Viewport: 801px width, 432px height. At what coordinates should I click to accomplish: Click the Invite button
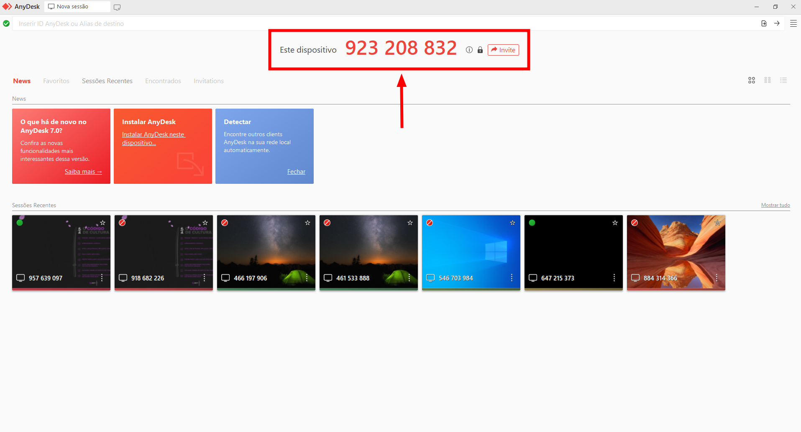click(x=503, y=50)
